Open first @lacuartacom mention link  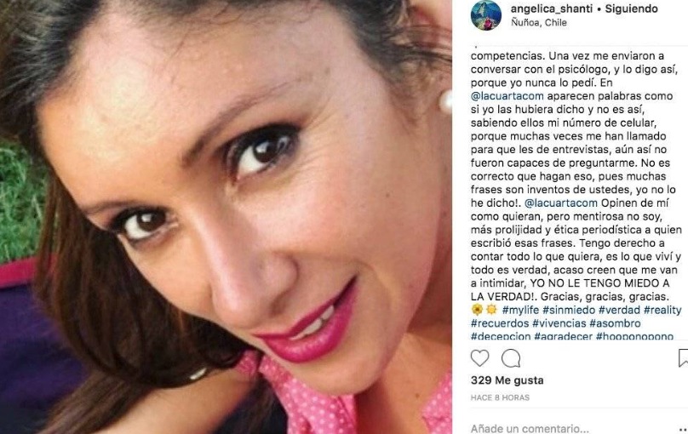click(x=507, y=96)
